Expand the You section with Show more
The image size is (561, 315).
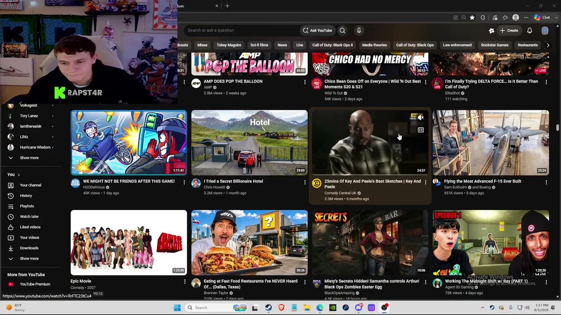[x=29, y=259]
